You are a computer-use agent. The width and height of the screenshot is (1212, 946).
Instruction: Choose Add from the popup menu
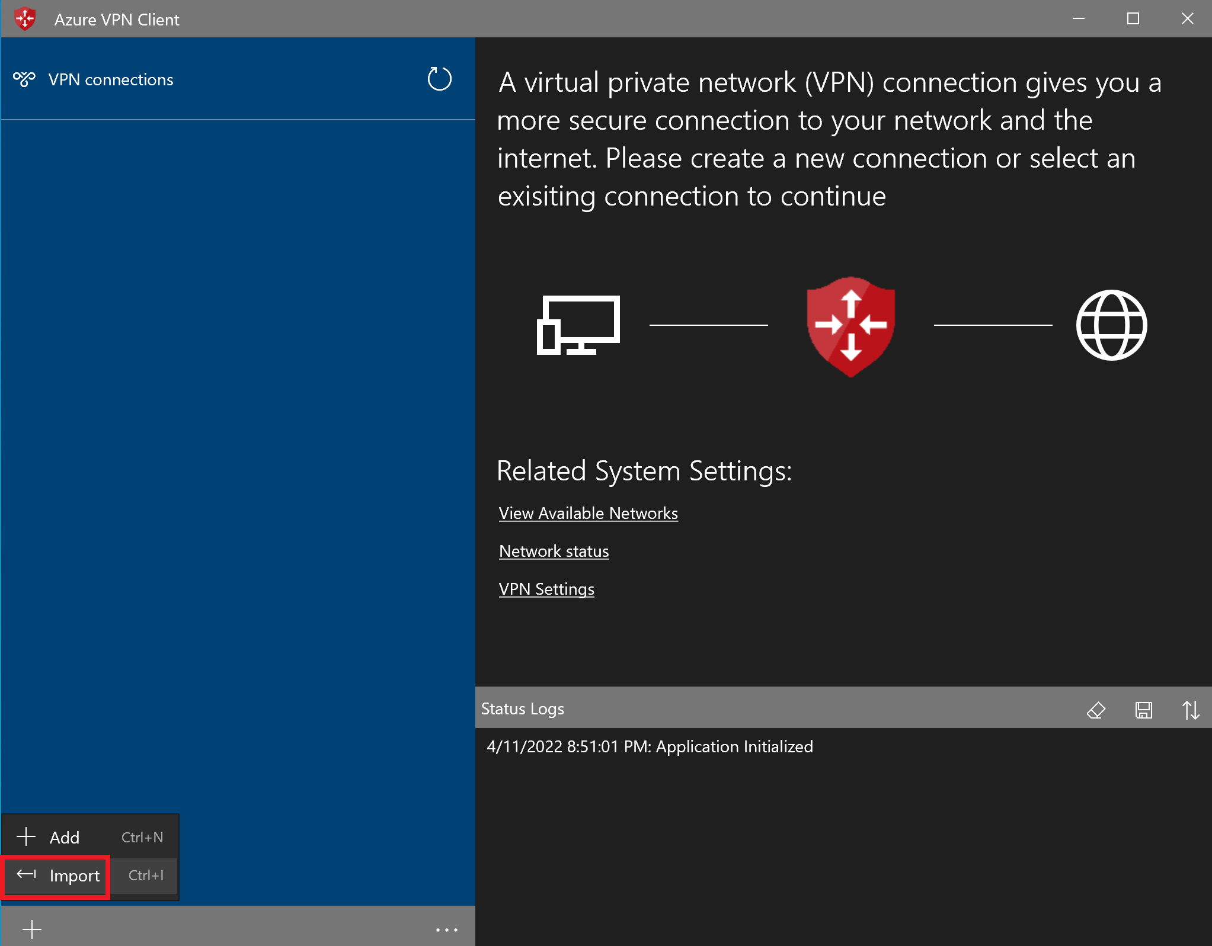(90, 837)
